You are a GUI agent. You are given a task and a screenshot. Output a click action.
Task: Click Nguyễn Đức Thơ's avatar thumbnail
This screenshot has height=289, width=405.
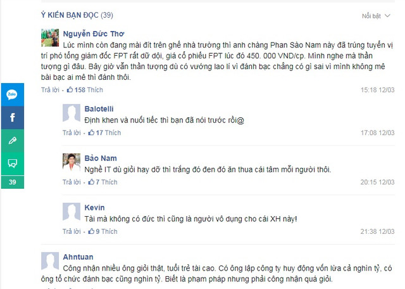coord(50,38)
